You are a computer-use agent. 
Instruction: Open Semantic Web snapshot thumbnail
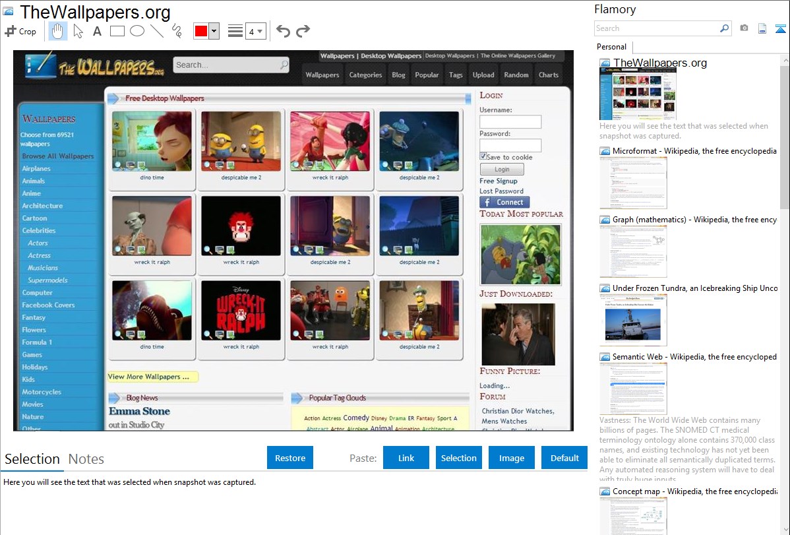pos(633,389)
